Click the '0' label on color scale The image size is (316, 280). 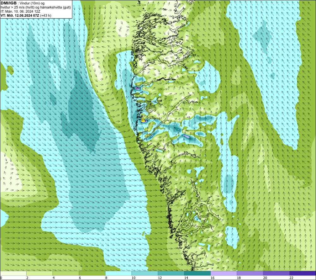[1, 278]
